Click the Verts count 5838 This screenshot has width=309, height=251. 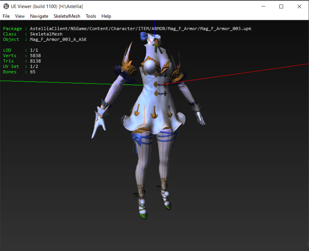[x=35, y=56]
